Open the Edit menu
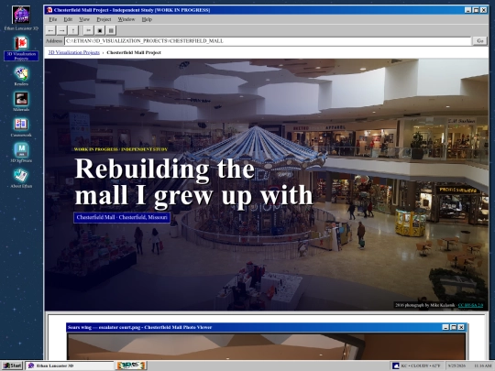This screenshot has height=371, width=495. 68,19
